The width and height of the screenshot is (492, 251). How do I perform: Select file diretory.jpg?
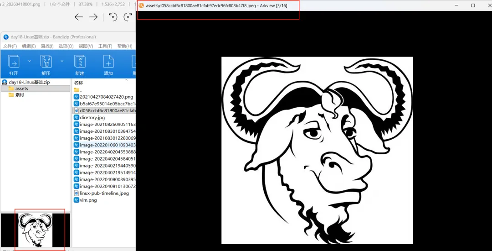pos(92,117)
